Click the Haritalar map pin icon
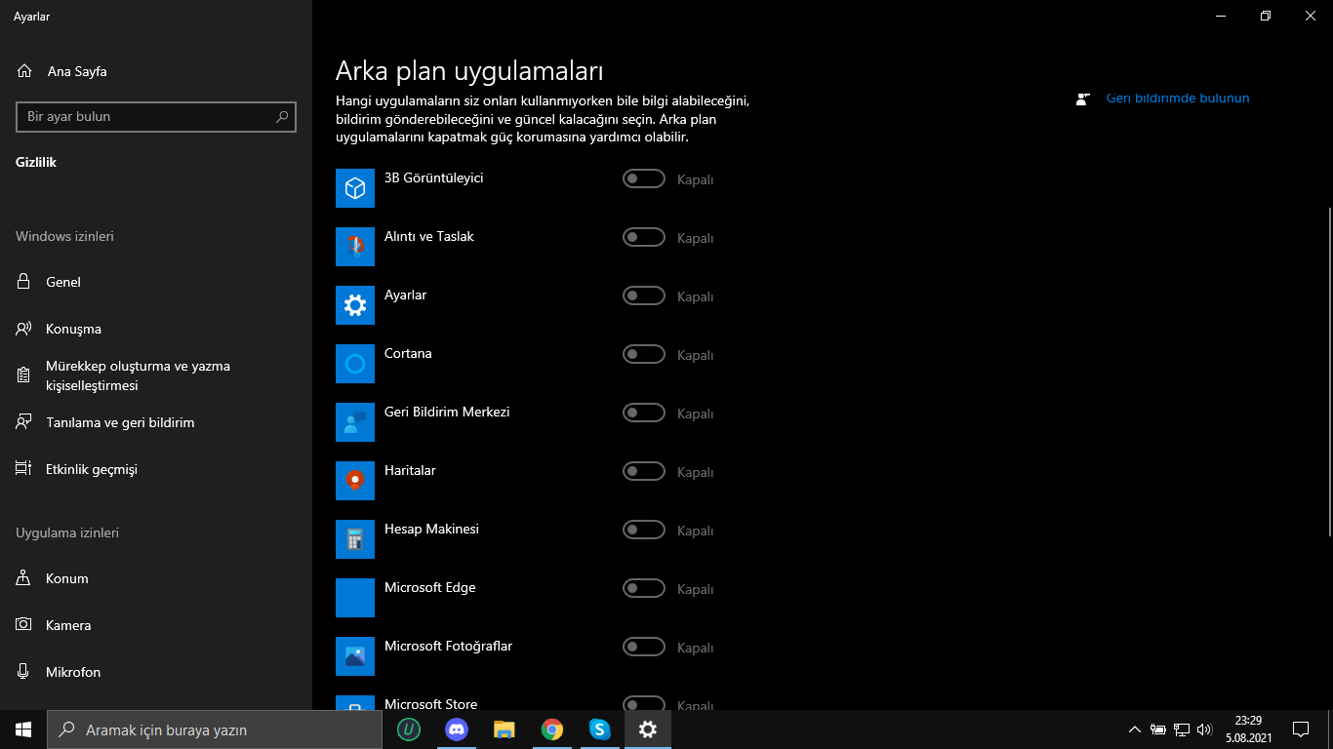The height and width of the screenshot is (749, 1333). coord(355,481)
